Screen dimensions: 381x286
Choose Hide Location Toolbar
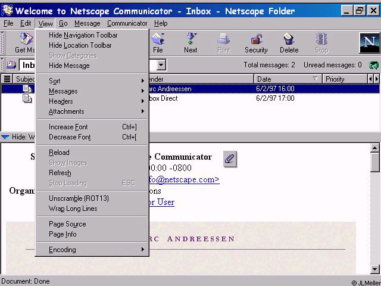point(92,45)
